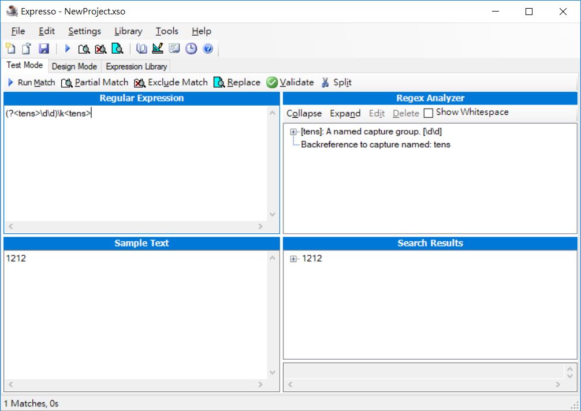Image resolution: width=581 pixels, height=411 pixels.
Task: Click the design mode ruler icon
Action: (x=158, y=48)
